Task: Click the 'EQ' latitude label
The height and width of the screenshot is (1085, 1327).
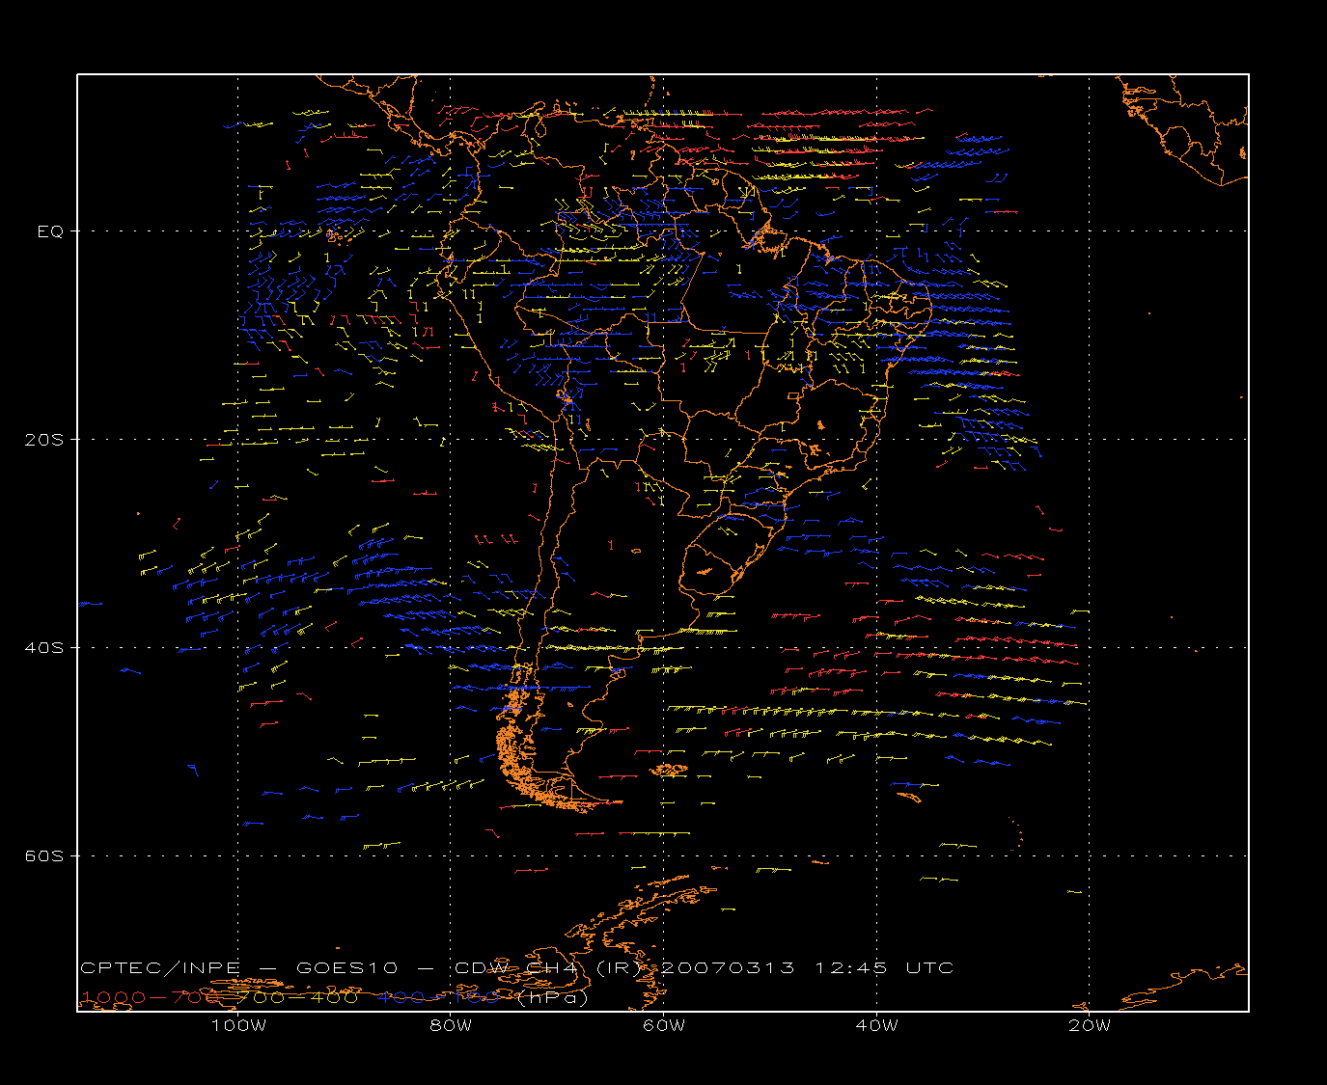Action: (50, 231)
